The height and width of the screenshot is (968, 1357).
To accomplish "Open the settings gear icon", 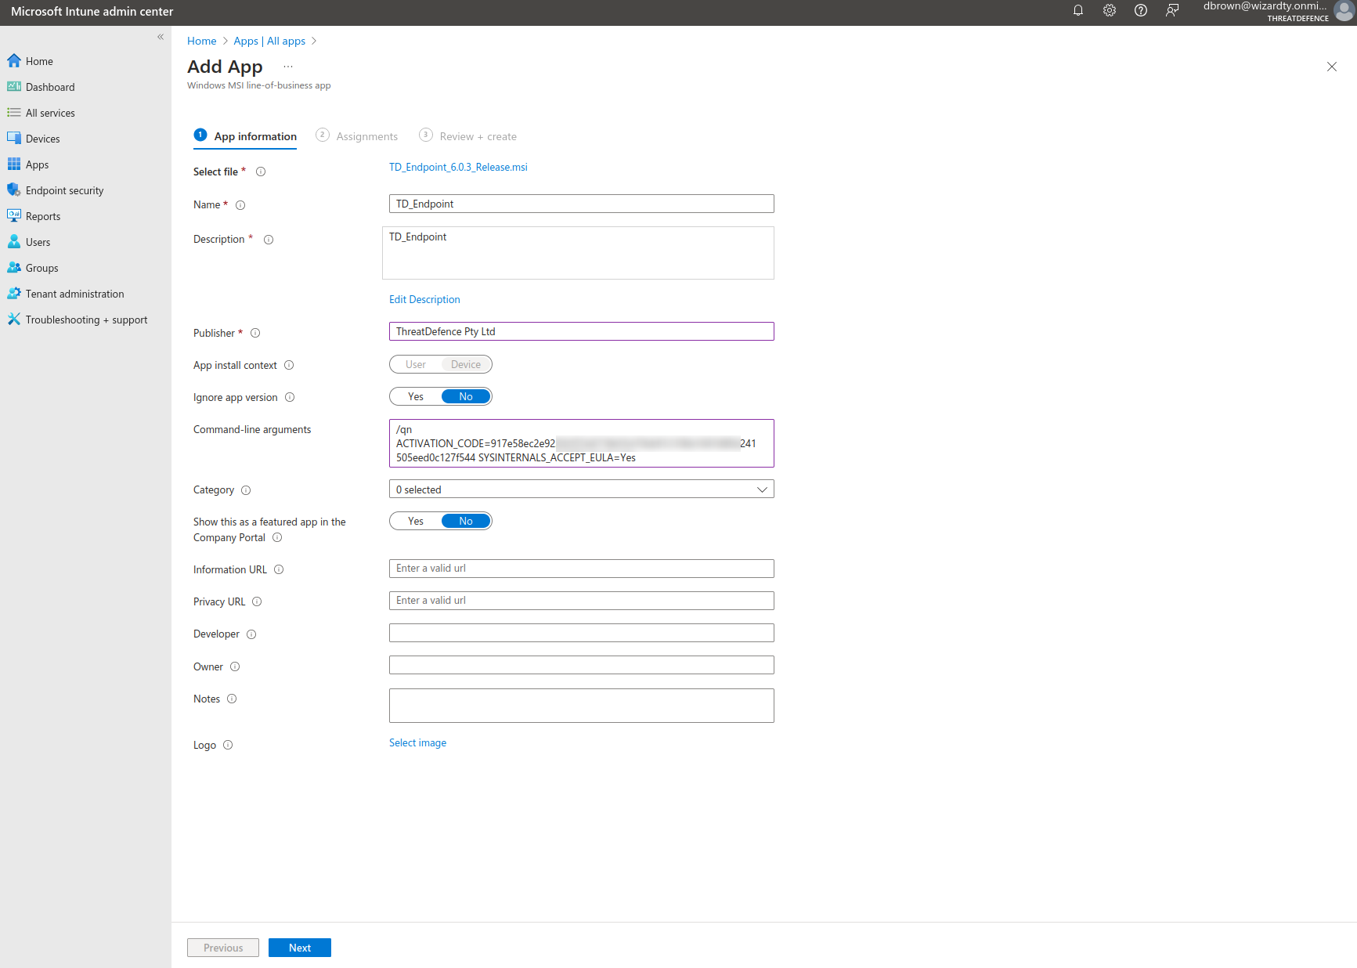I will (x=1110, y=11).
